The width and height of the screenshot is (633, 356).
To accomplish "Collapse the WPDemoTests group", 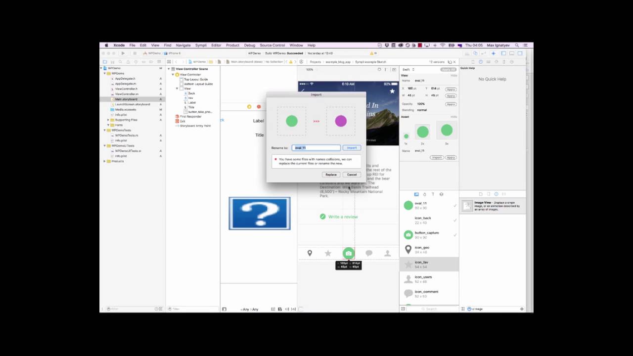I will (104, 130).
